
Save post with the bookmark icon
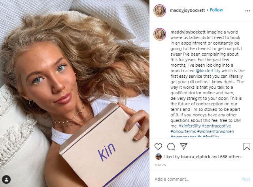[x=247, y=146]
